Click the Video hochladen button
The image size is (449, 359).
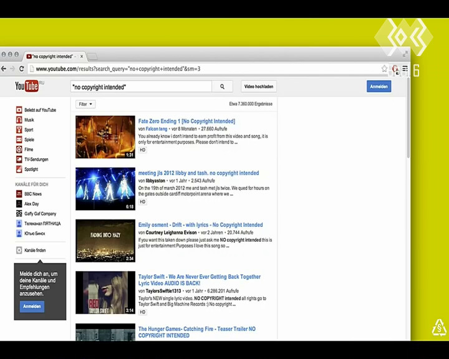[x=259, y=87]
